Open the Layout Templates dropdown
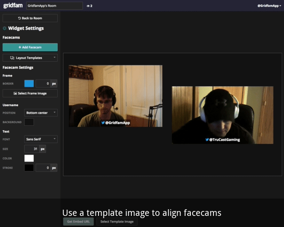284x227 pixels. [x=30, y=58]
